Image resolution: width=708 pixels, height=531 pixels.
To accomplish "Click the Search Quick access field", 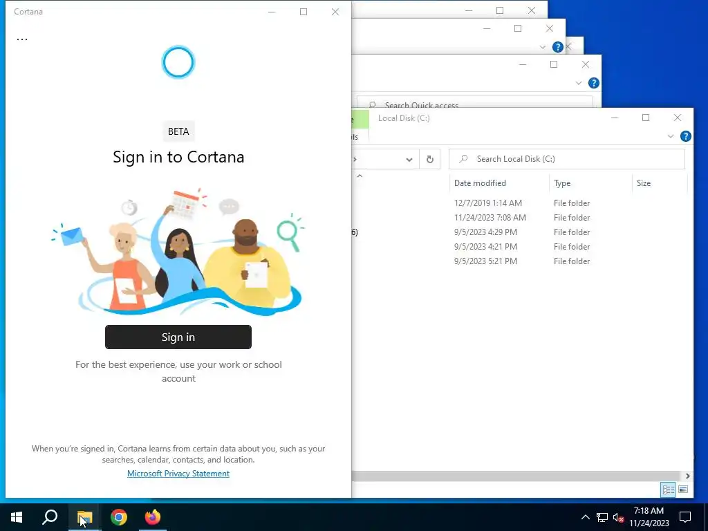I will click(474, 103).
